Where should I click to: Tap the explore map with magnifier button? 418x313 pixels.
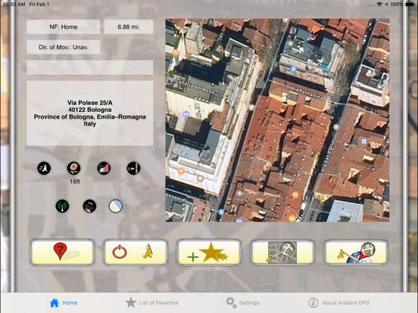[282, 252]
